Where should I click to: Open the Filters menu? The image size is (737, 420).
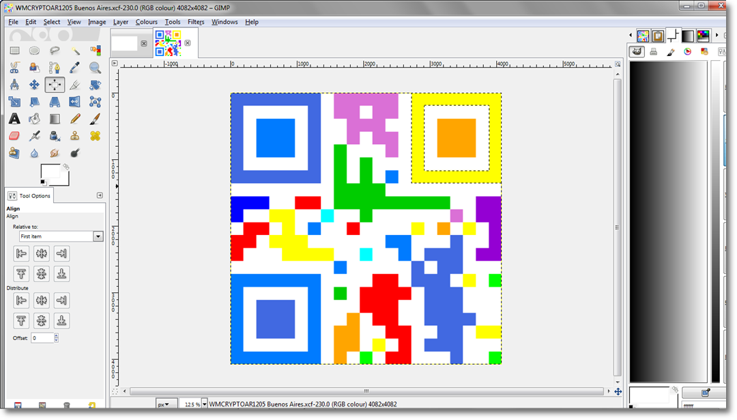click(196, 22)
